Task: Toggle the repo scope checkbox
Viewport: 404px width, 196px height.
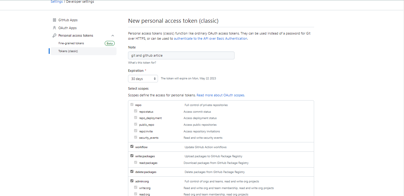Action: [x=132, y=105]
